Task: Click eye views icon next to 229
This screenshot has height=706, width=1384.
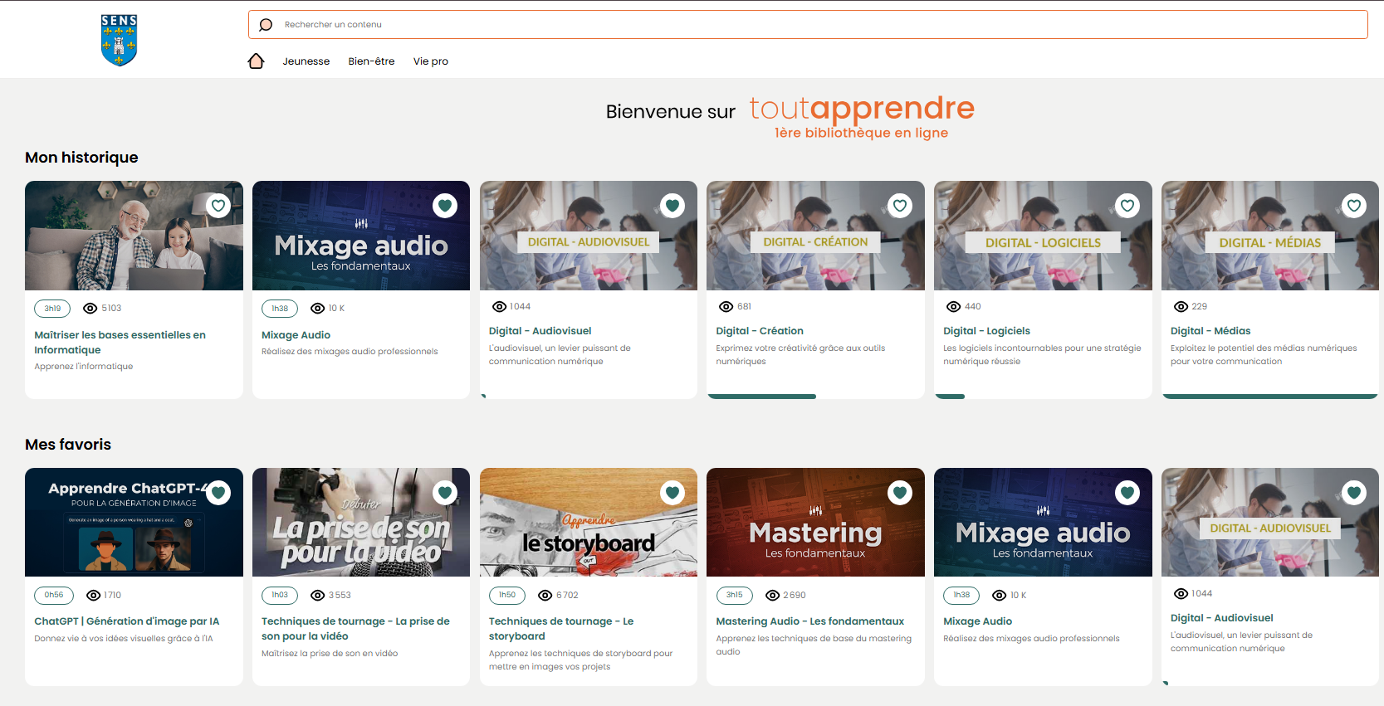Action: coord(1181,307)
